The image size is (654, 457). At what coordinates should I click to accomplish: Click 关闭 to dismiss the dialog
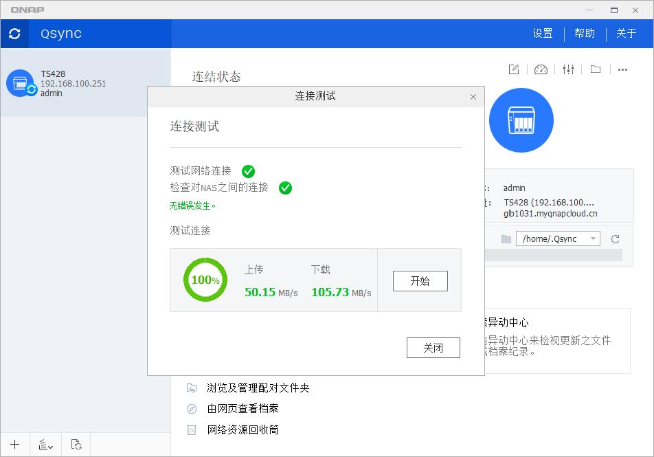pos(433,347)
